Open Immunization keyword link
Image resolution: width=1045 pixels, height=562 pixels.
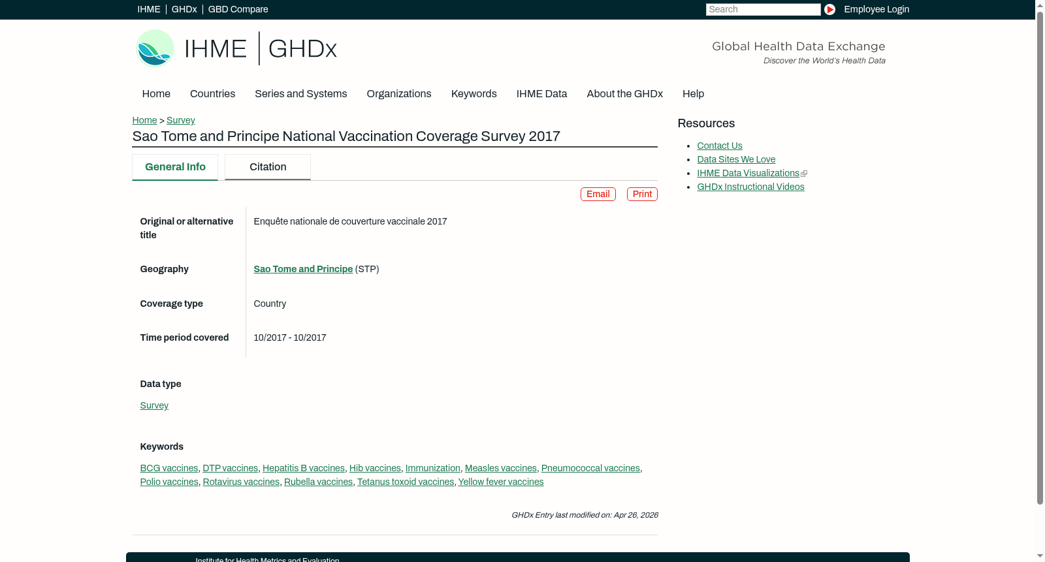click(433, 468)
